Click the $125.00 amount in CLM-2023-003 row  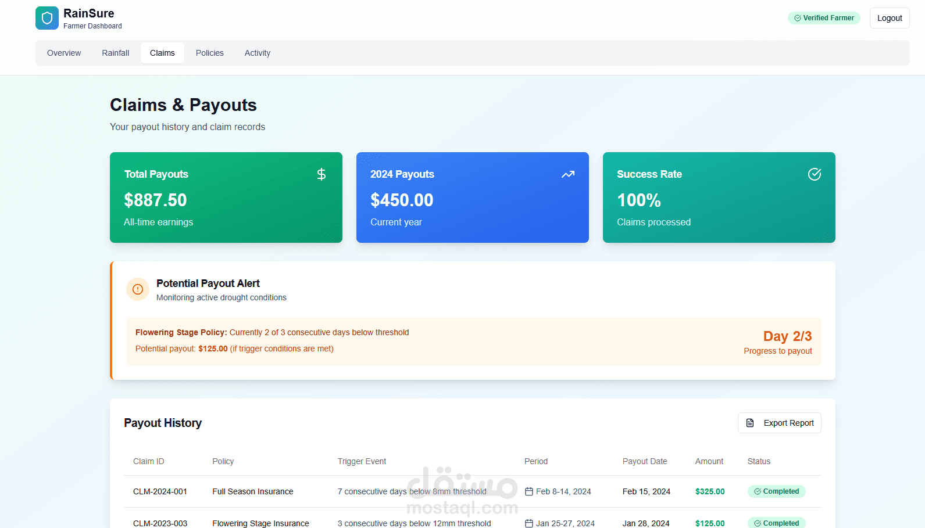point(710,523)
